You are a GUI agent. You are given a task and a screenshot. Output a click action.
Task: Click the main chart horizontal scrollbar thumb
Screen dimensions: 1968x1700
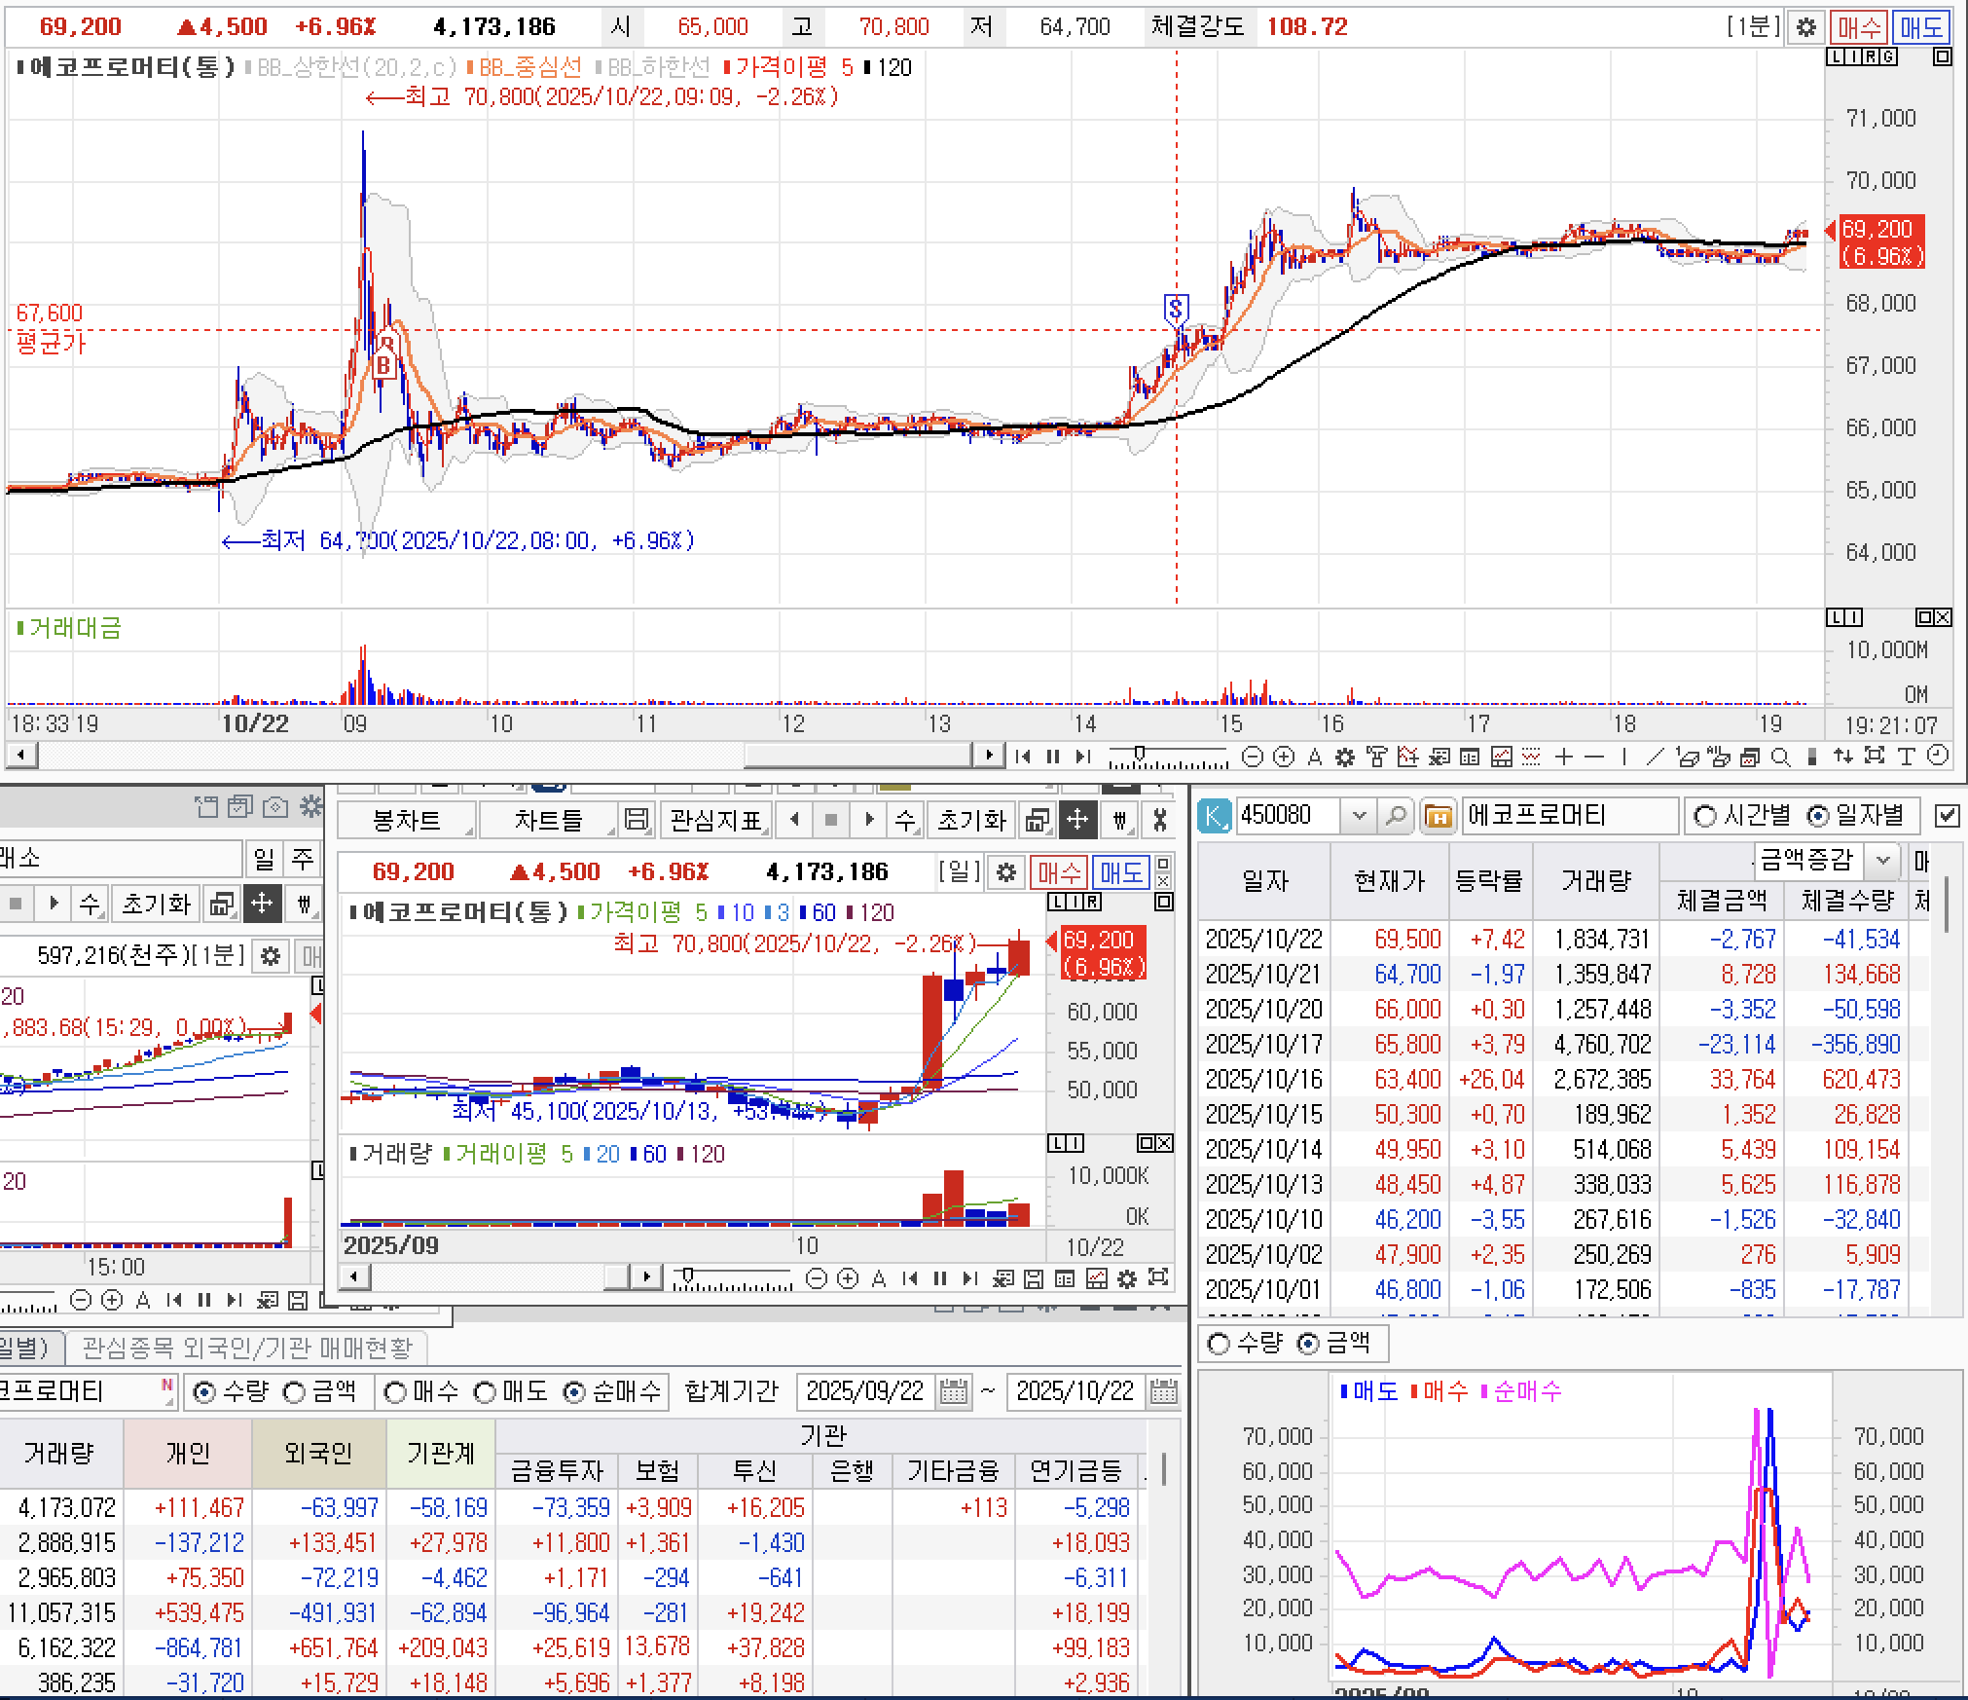click(x=857, y=756)
